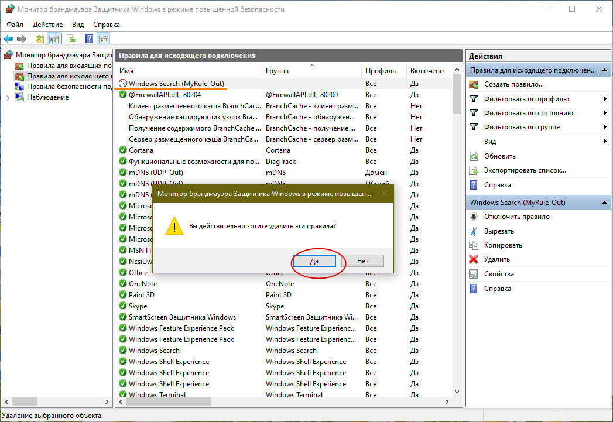
Task: Click the red X Удалить action
Action: click(x=496, y=259)
